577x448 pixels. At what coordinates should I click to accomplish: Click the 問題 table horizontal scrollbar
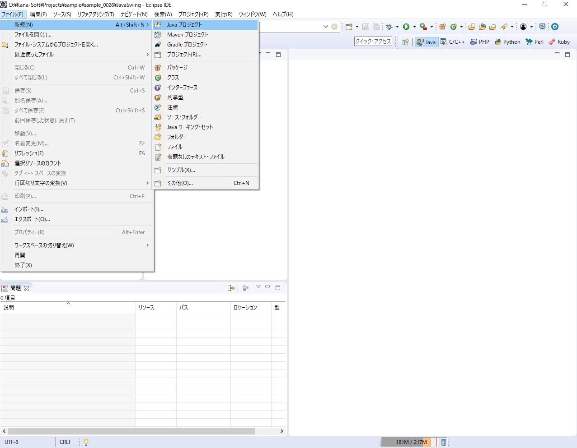coord(131,431)
